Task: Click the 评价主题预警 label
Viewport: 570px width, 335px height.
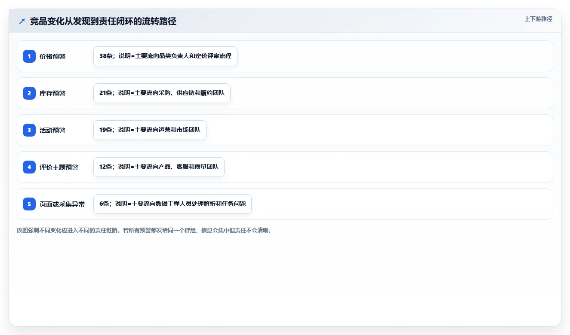Action: 59,167
